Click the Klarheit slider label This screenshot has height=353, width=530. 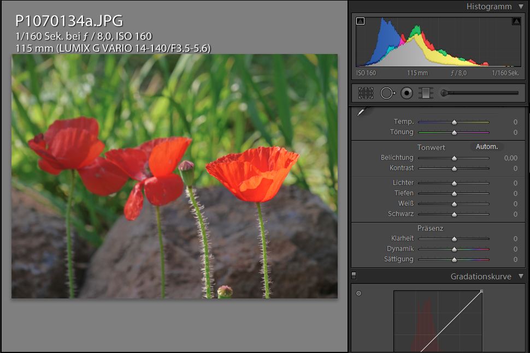402,238
